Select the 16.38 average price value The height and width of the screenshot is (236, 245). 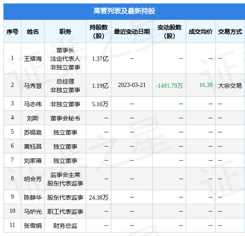(x=206, y=85)
